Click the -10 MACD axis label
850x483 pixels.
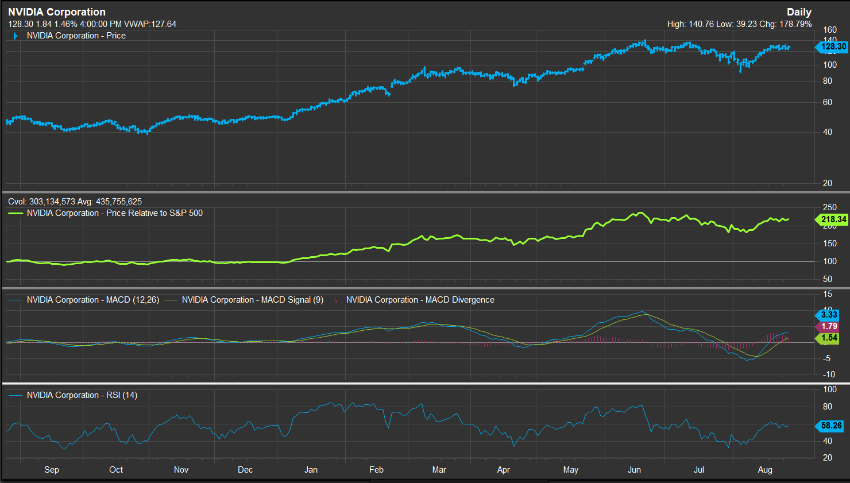829,374
